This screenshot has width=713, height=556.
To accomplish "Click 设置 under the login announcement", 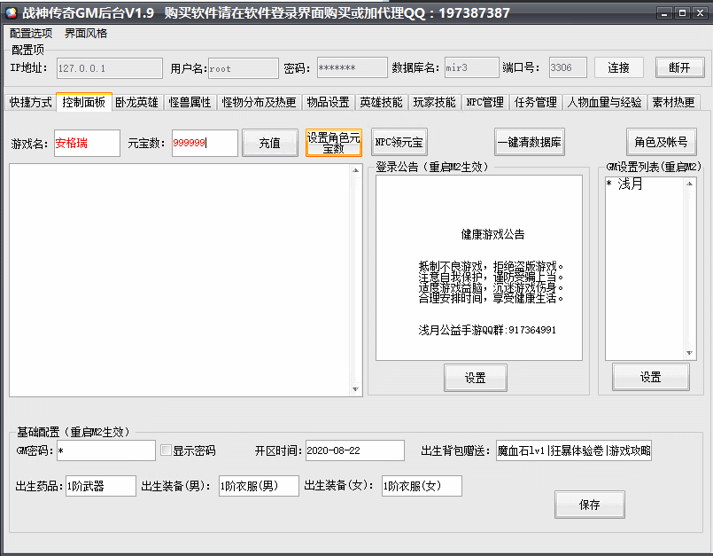I will [476, 377].
